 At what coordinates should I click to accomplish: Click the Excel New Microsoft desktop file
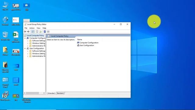click(16, 37)
